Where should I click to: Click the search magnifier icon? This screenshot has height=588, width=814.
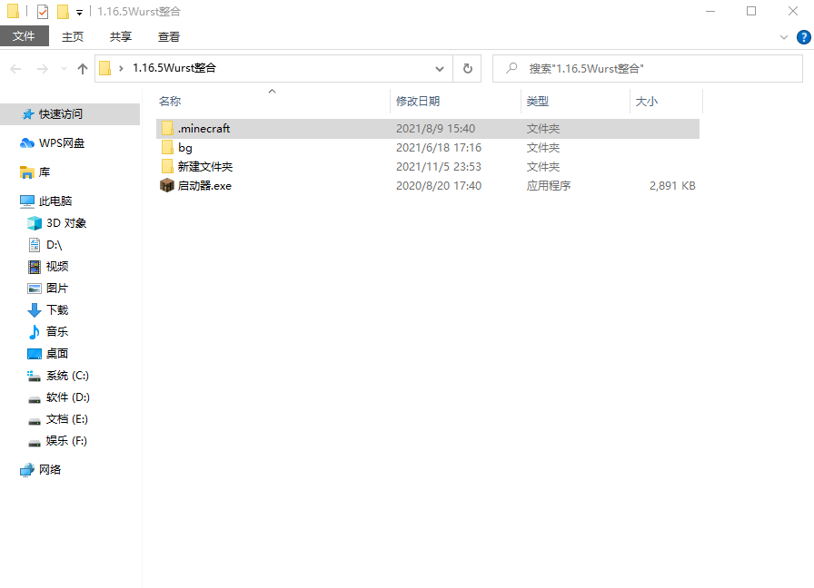tap(511, 68)
